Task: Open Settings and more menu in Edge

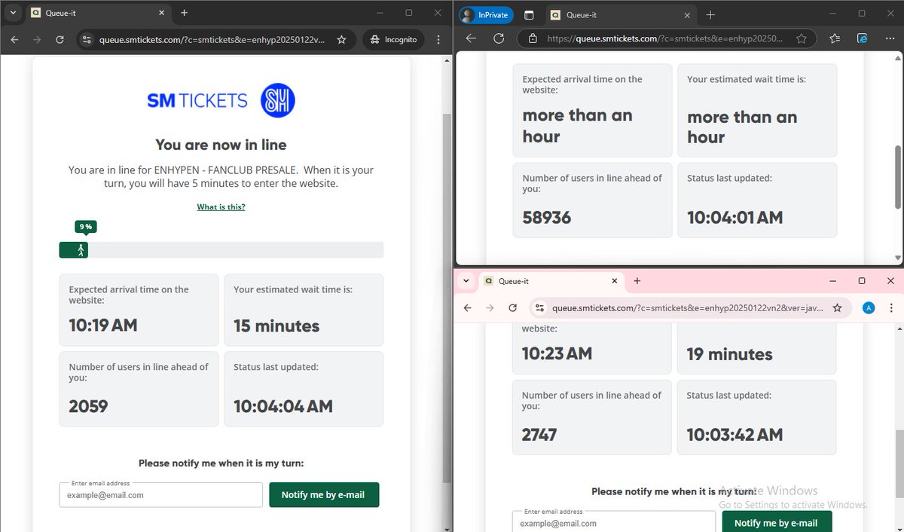Action: [889, 38]
